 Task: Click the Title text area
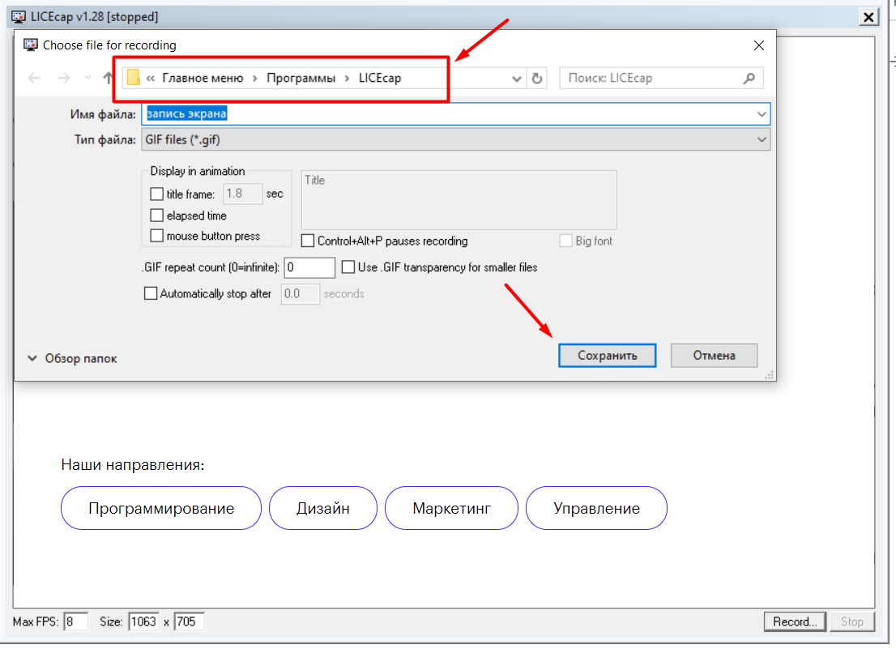pos(459,199)
